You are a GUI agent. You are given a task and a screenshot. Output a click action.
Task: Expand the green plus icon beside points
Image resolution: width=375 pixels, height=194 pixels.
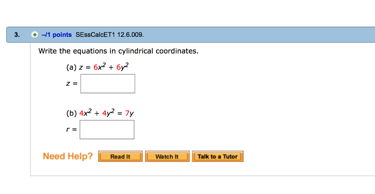[x=35, y=35]
